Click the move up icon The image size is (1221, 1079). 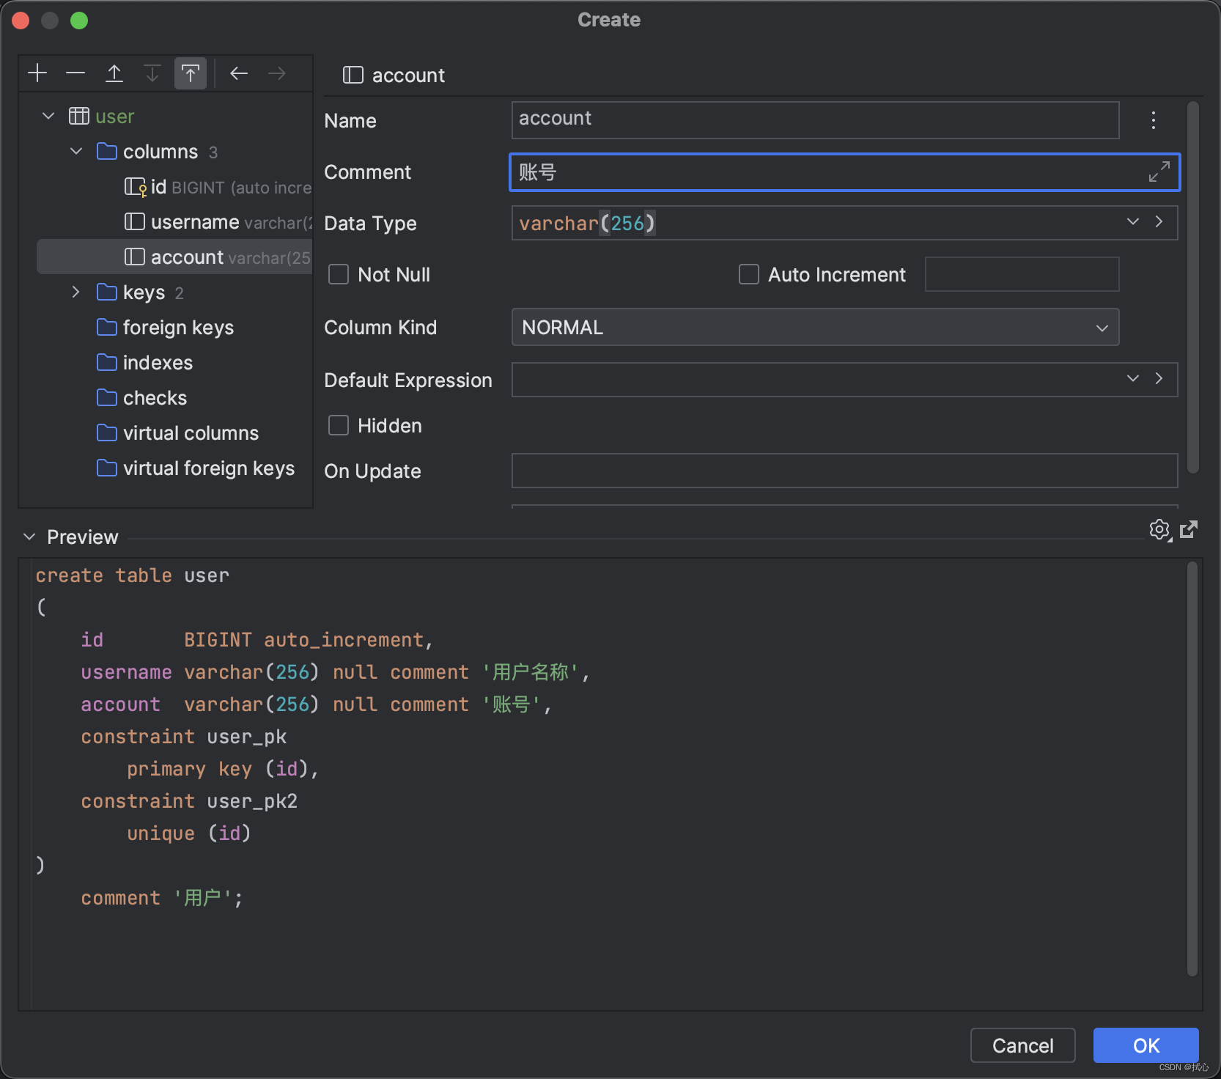114,73
